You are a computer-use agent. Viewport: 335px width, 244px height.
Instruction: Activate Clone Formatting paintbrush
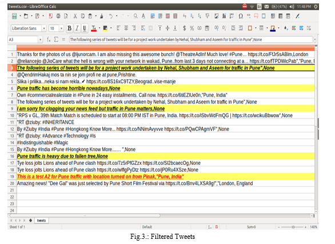point(102,16)
